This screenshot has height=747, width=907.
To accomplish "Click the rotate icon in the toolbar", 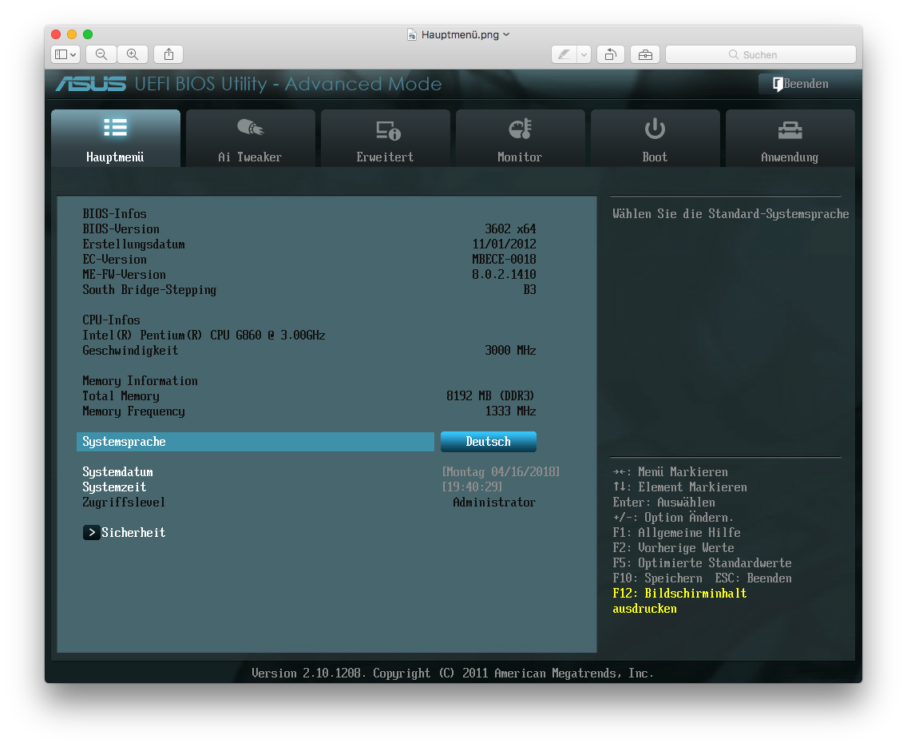I will click(x=610, y=54).
